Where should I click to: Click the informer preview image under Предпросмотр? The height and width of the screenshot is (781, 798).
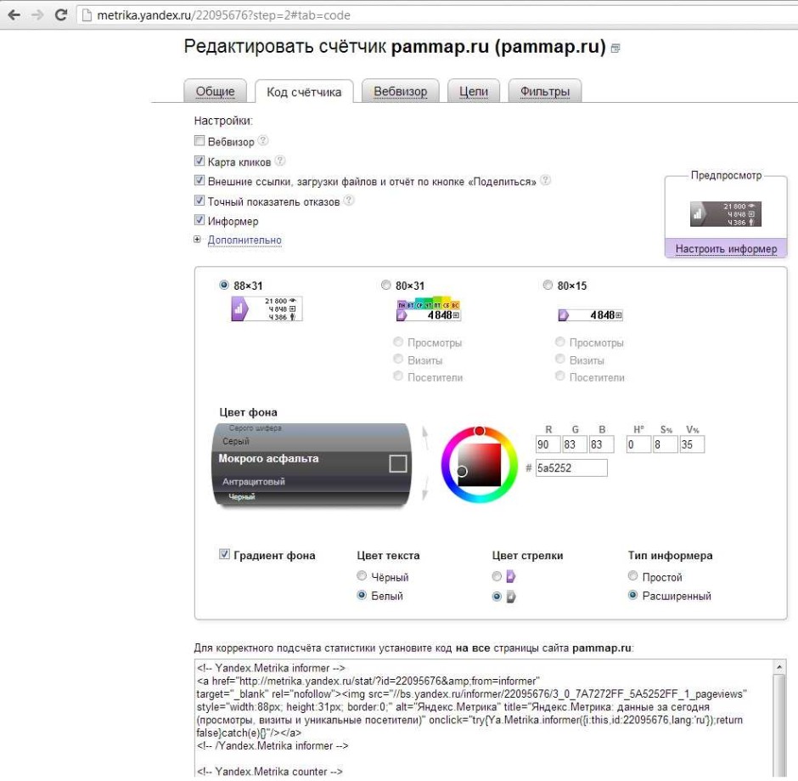coord(726,214)
